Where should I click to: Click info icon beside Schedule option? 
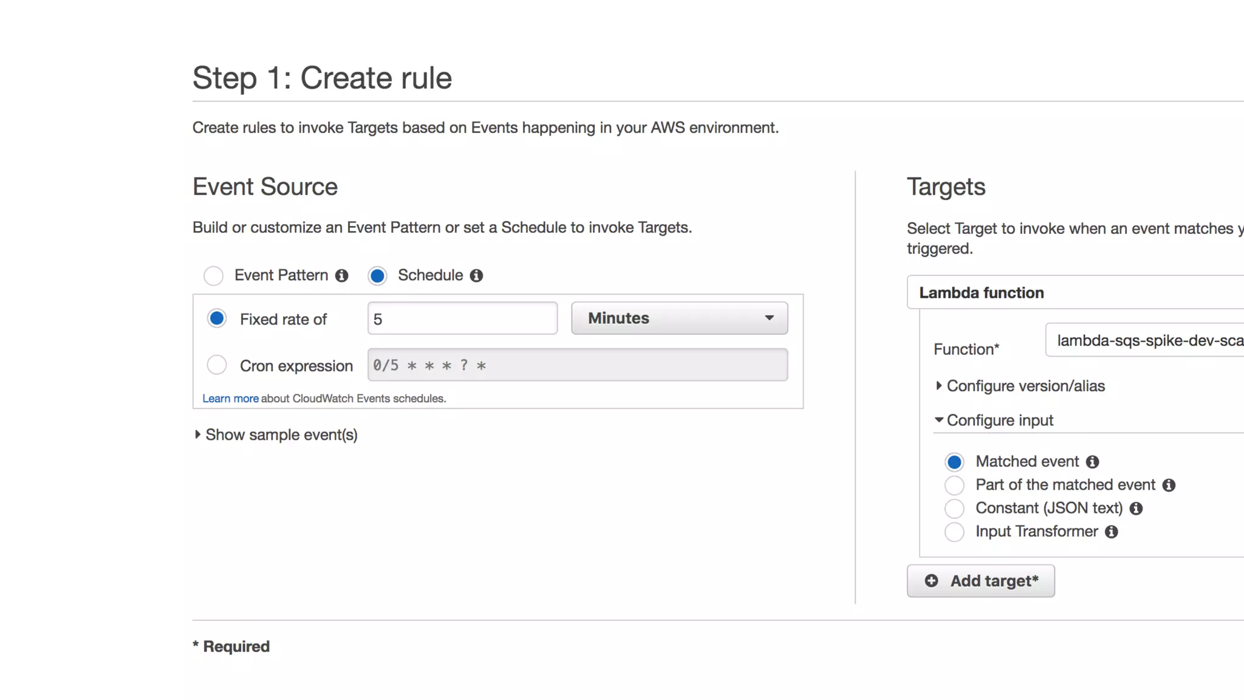click(x=477, y=276)
